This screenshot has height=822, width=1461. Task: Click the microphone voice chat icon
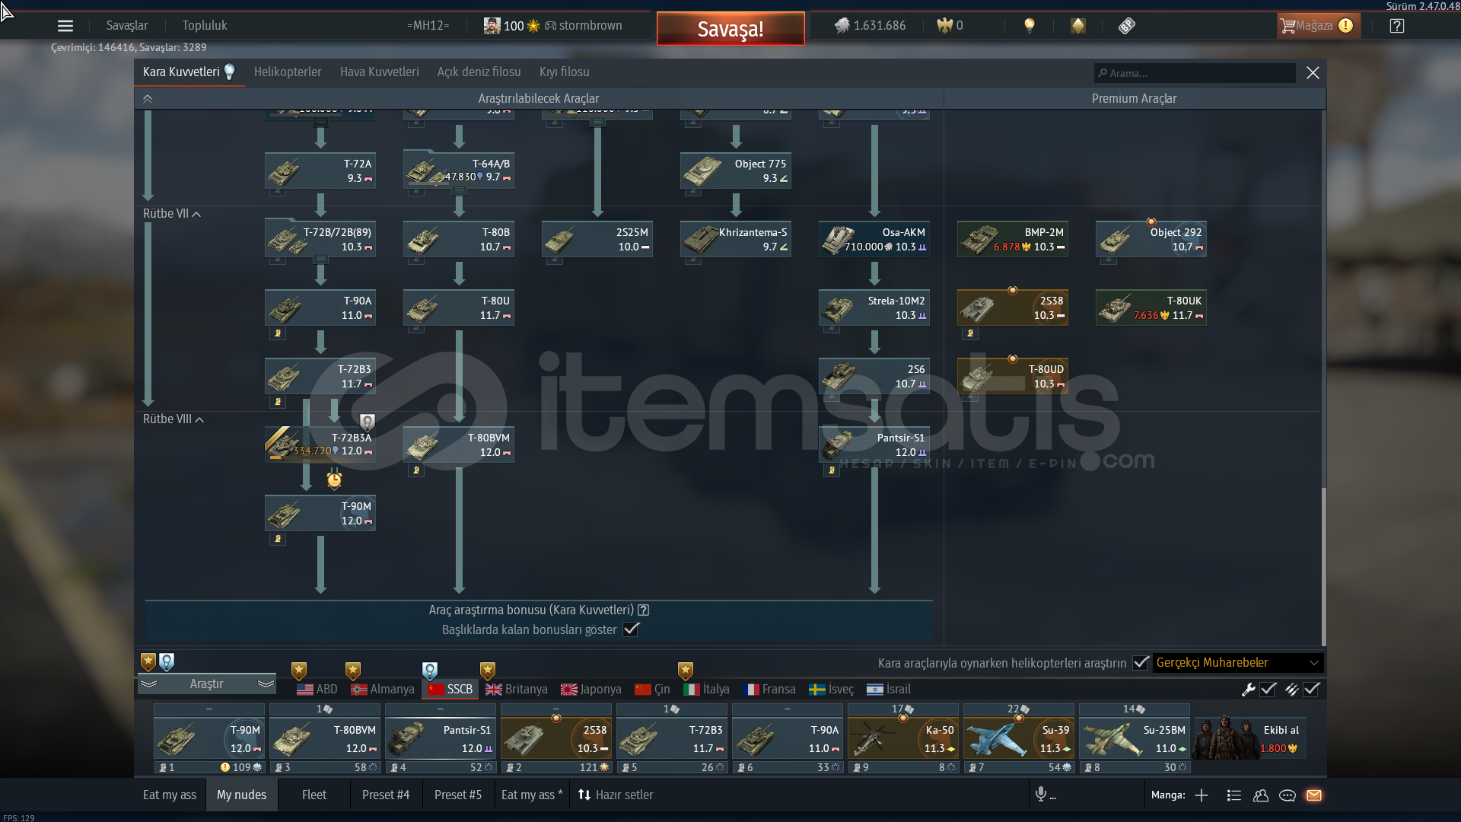(1041, 795)
